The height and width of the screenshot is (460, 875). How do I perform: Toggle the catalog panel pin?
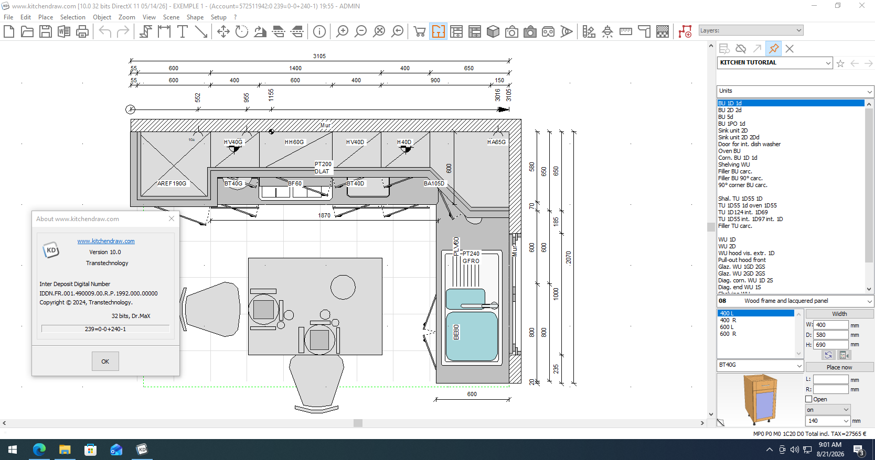pos(774,49)
